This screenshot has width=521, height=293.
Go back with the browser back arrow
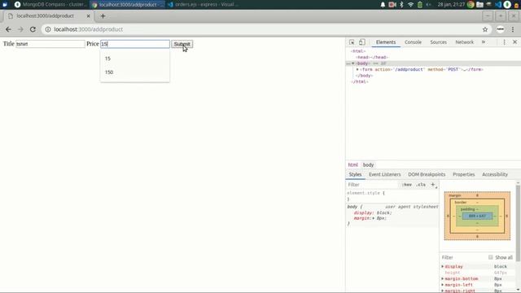8,29
